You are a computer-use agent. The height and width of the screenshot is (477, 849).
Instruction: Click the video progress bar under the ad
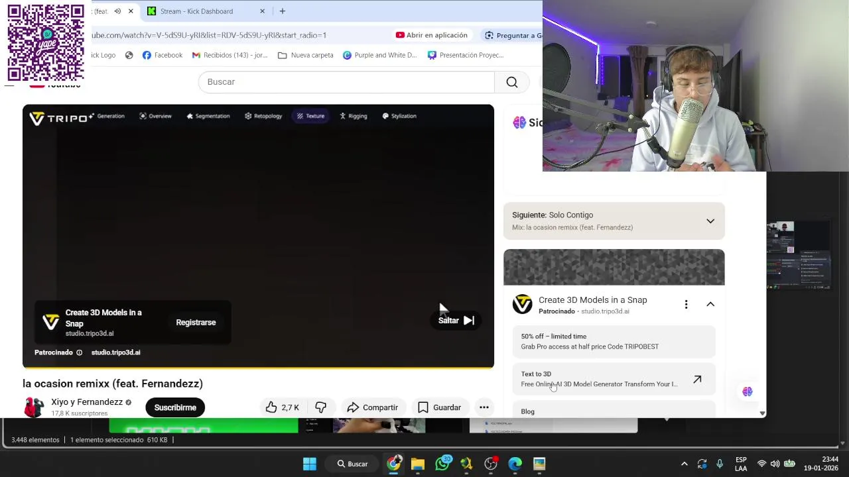point(258,367)
